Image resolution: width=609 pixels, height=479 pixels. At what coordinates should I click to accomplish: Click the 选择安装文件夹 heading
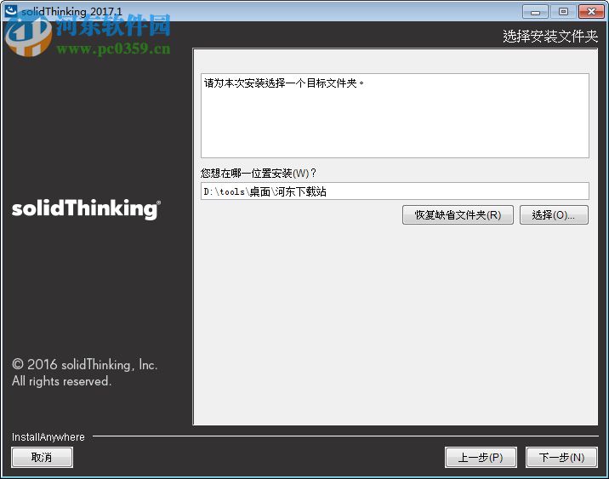tap(550, 36)
